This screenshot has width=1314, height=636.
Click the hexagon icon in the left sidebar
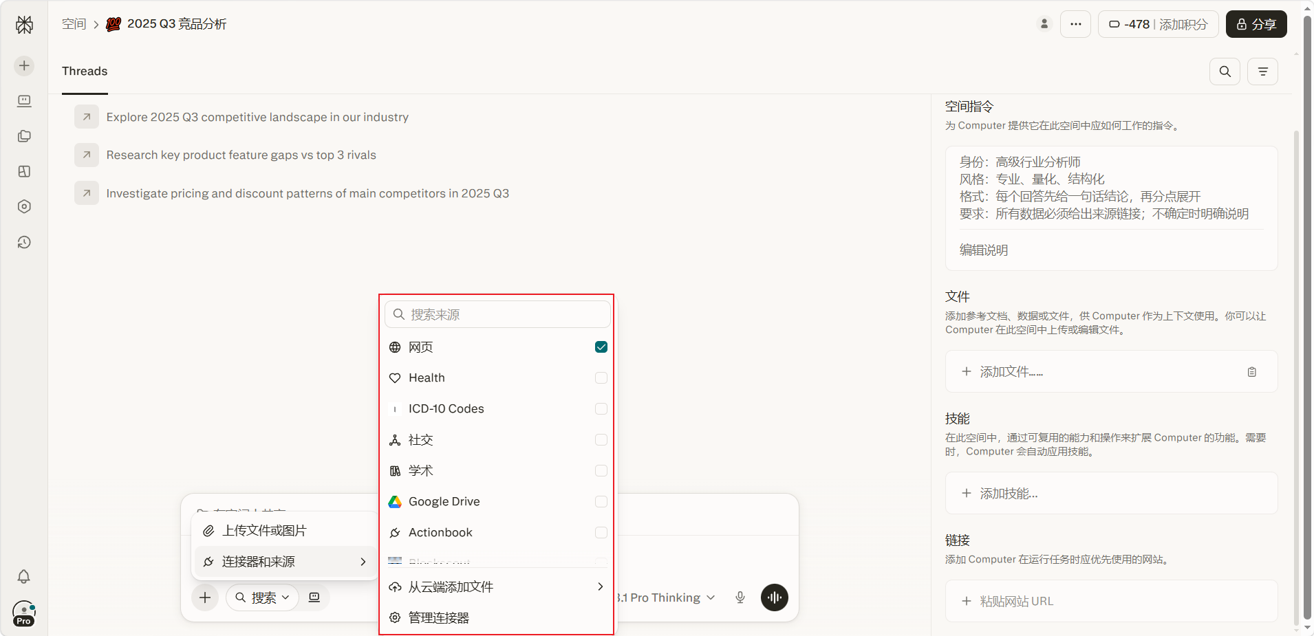coord(24,206)
